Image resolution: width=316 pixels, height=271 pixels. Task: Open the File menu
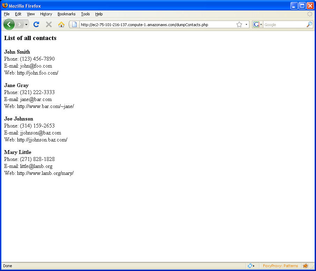tap(7, 14)
